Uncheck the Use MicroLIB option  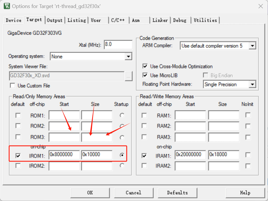(x=145, y=75)
